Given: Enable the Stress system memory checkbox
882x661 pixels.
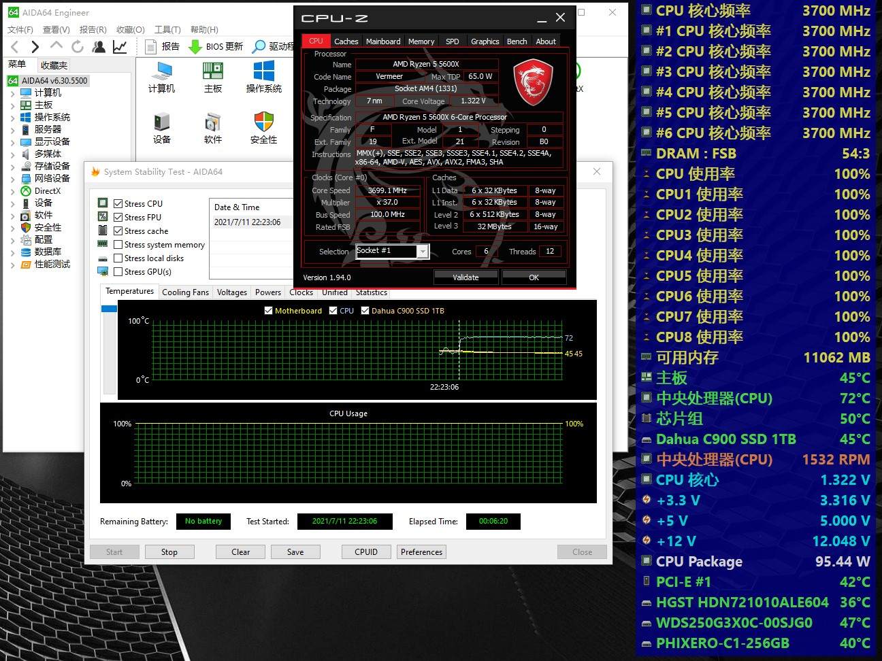Looking at the screenshot, I should [x=118, y=244].
